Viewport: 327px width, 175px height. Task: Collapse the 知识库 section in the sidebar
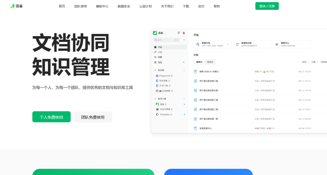click(155, 70)
